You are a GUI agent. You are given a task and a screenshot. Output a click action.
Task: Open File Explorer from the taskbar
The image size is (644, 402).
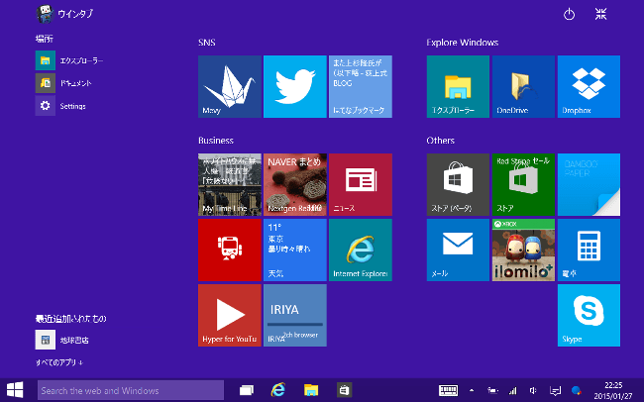[311, 390]
